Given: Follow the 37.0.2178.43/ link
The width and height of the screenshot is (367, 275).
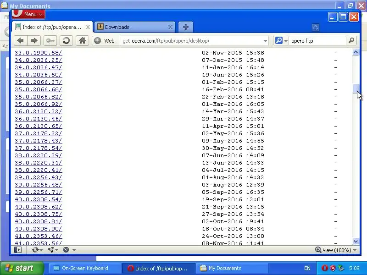Looking at the screenshot, I should tap(39, 141).
